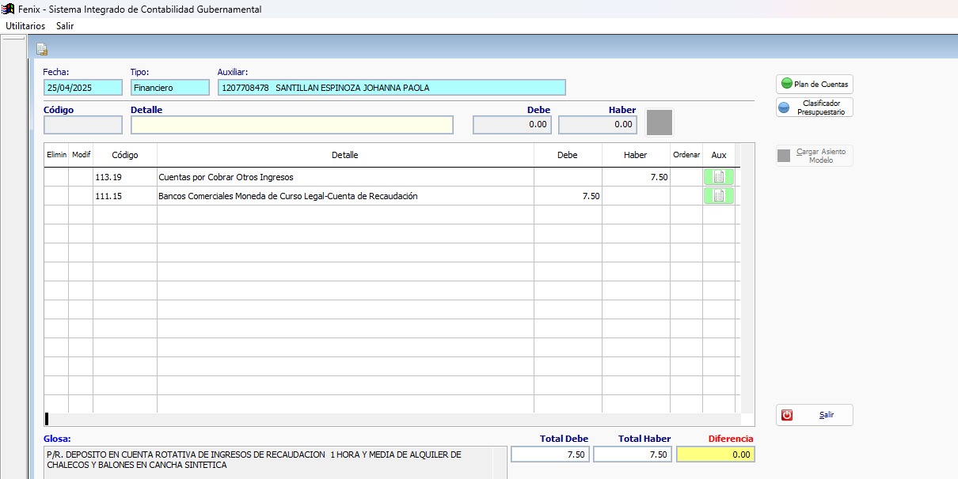Open Aux details for account 111.15 row
958x479 pixels.
point(718,196)
